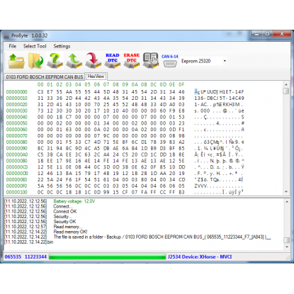Click the green up arrow chip icon

74,61
